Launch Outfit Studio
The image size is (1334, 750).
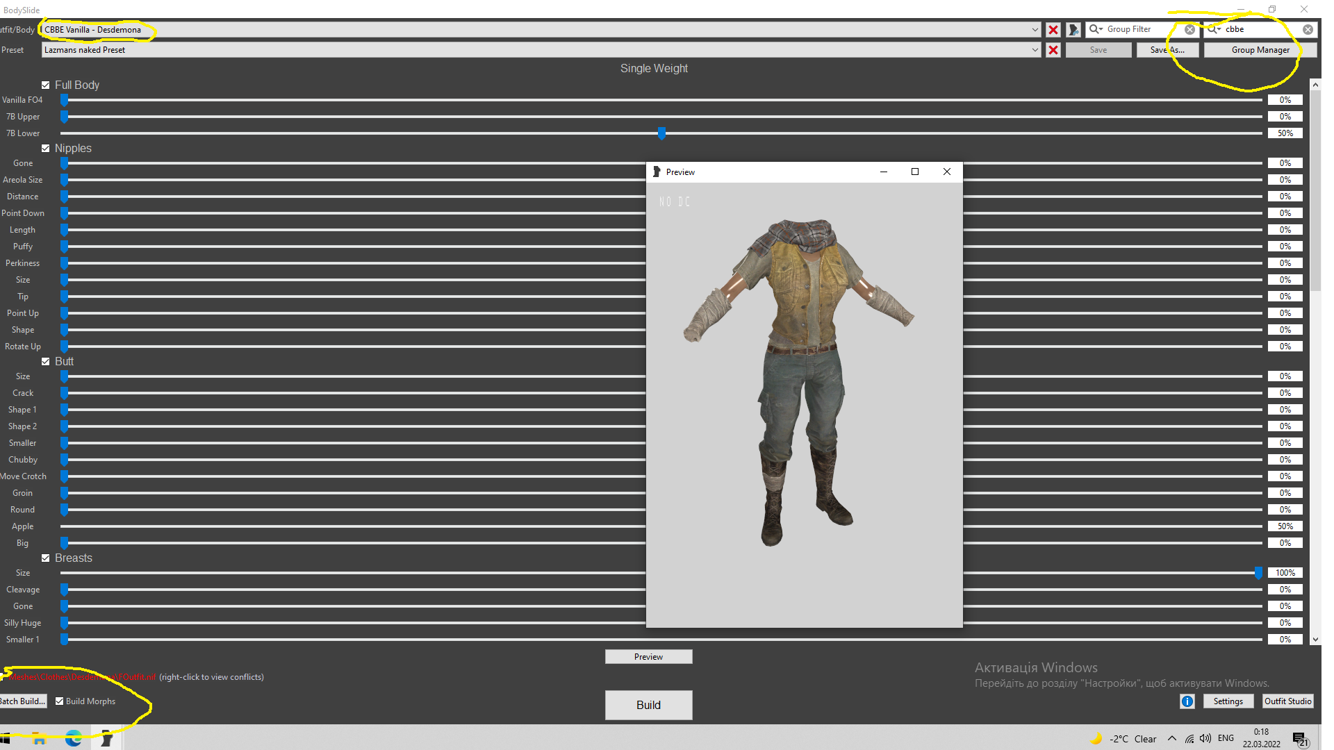pos(1287,701)
